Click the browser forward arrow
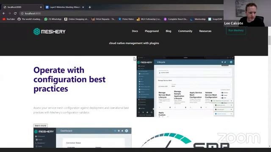Image resolution: width=271 pixels, height=152 pixels. 9,13
